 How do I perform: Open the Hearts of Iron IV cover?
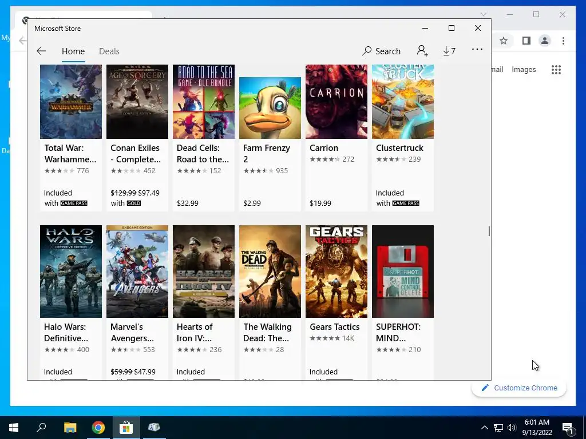coord(204,272)
